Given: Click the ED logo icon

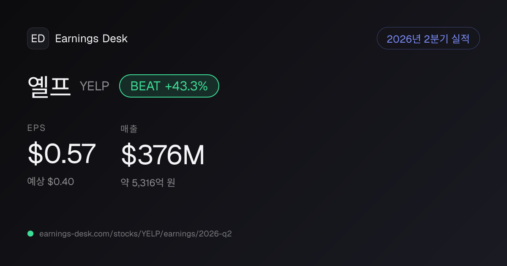Looking at the screenshot, I should point(38,38).
